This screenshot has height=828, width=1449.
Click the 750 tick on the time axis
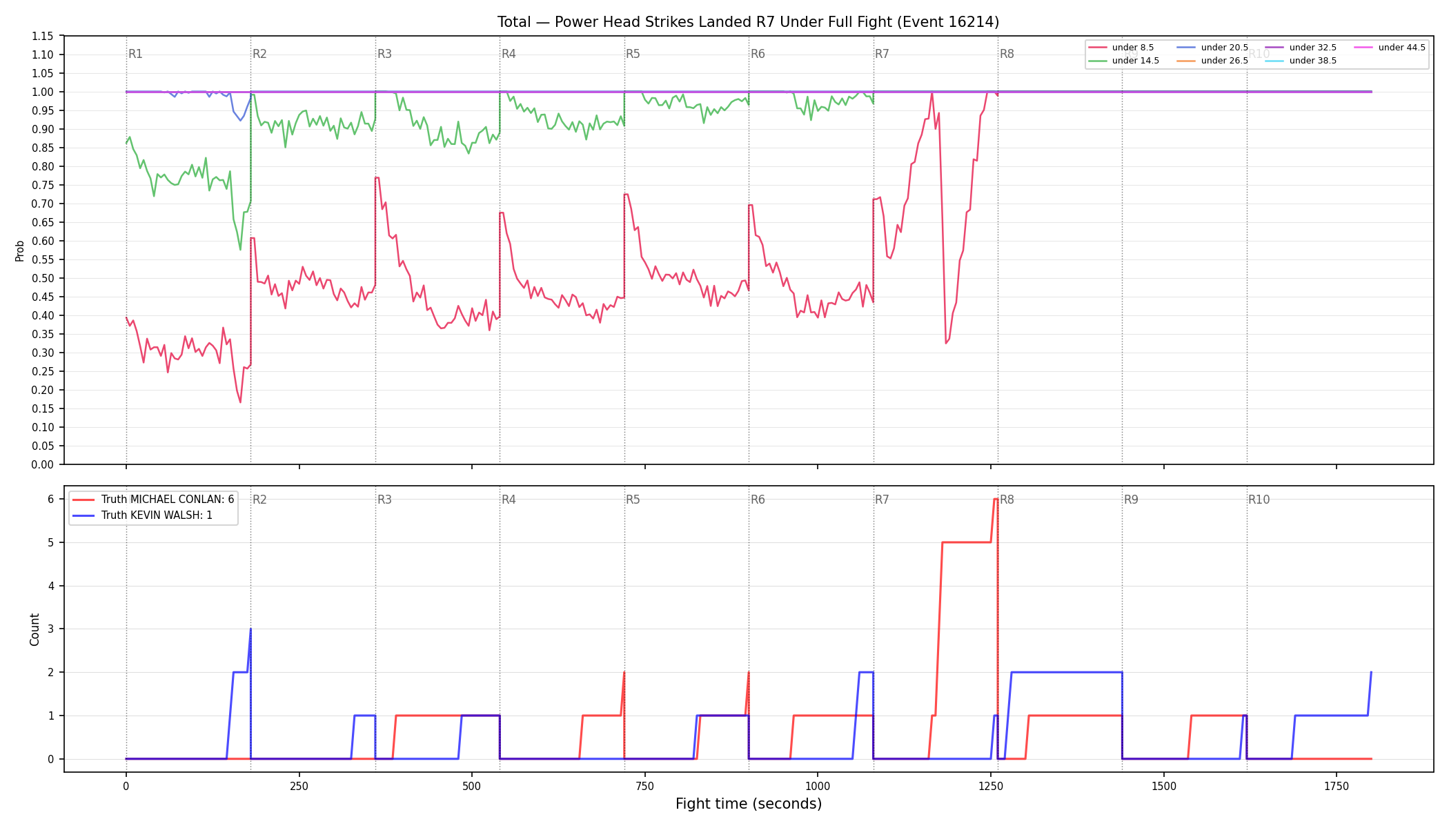(645, 786)
